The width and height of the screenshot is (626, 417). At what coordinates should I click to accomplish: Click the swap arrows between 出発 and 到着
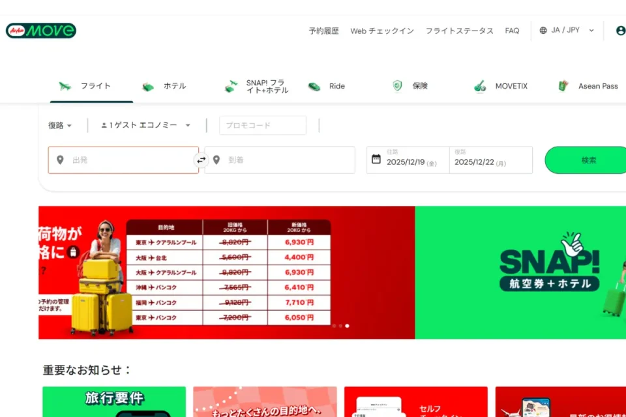(x=201, y=160)
